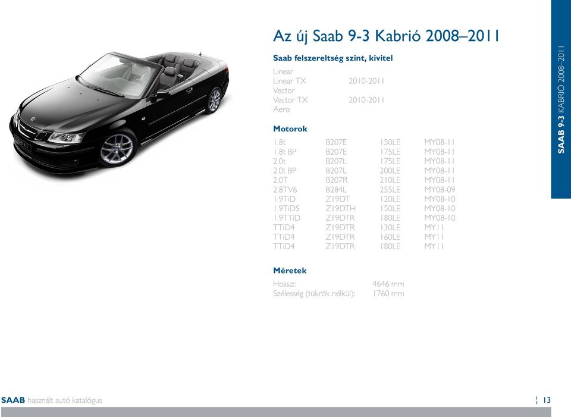Click "150LE" in the B207E engine row

coord(390,142)
